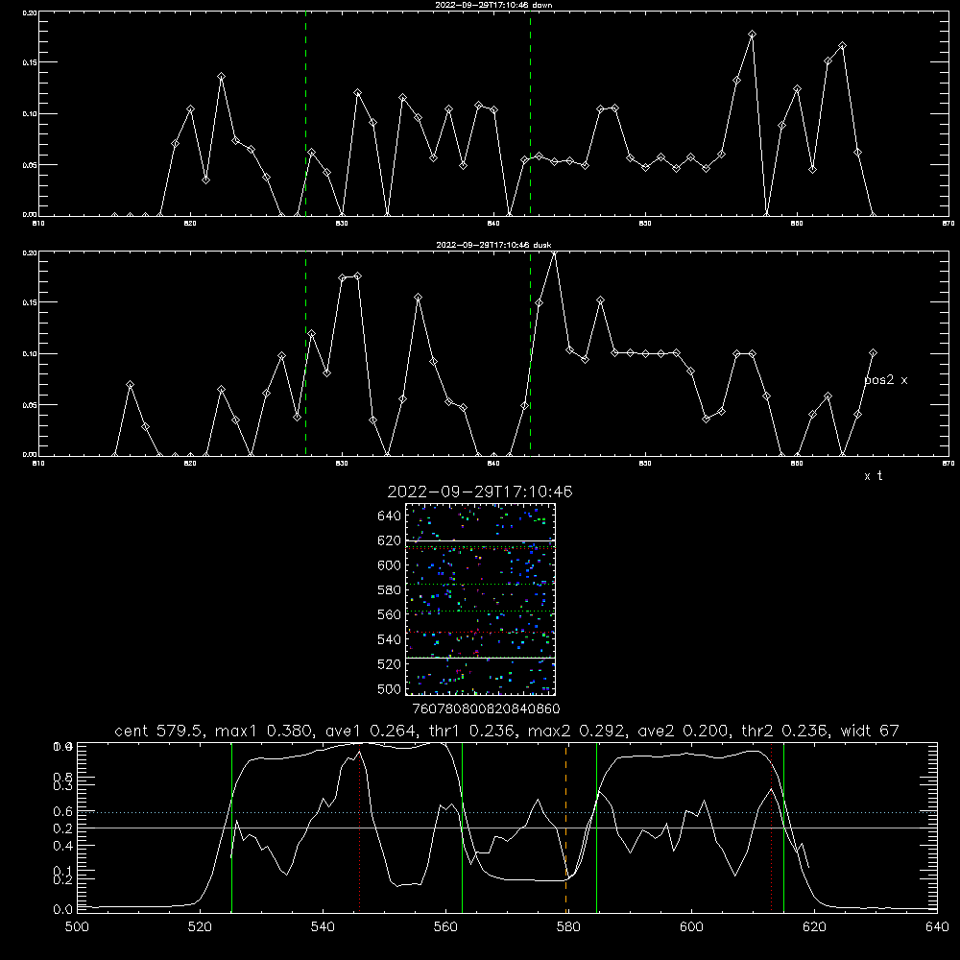Click the x-axis '810' label under dusk plot

pyautogui.click(x=38, y=464)
